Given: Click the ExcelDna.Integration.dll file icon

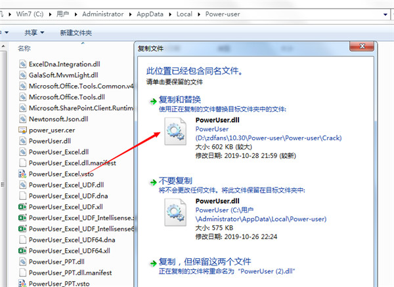Looking at the screenshot, I should [x=22, y=64].
